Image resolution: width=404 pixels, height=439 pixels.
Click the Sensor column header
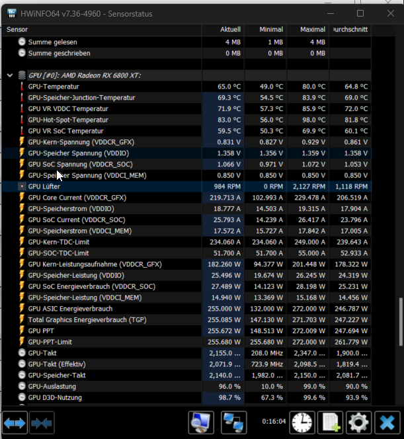(x=102, y=29)
